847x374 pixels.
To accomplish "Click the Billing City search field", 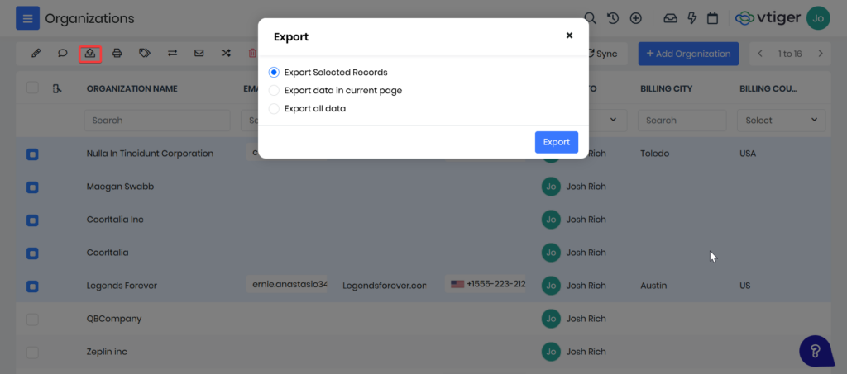I will click(684, 121).
